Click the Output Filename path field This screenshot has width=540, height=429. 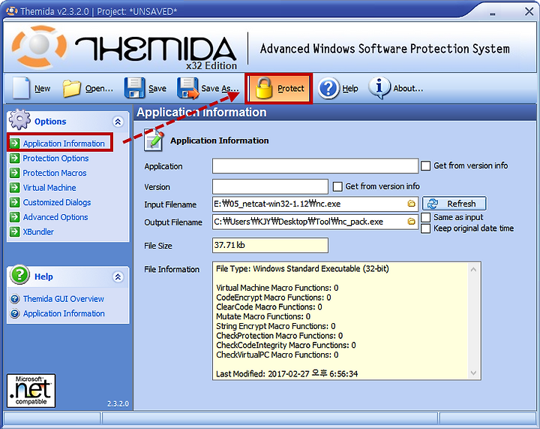[315, 222]
